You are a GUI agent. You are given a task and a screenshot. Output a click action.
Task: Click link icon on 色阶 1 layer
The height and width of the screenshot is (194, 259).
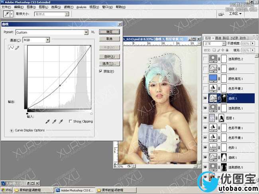click(x=219, y=147)
